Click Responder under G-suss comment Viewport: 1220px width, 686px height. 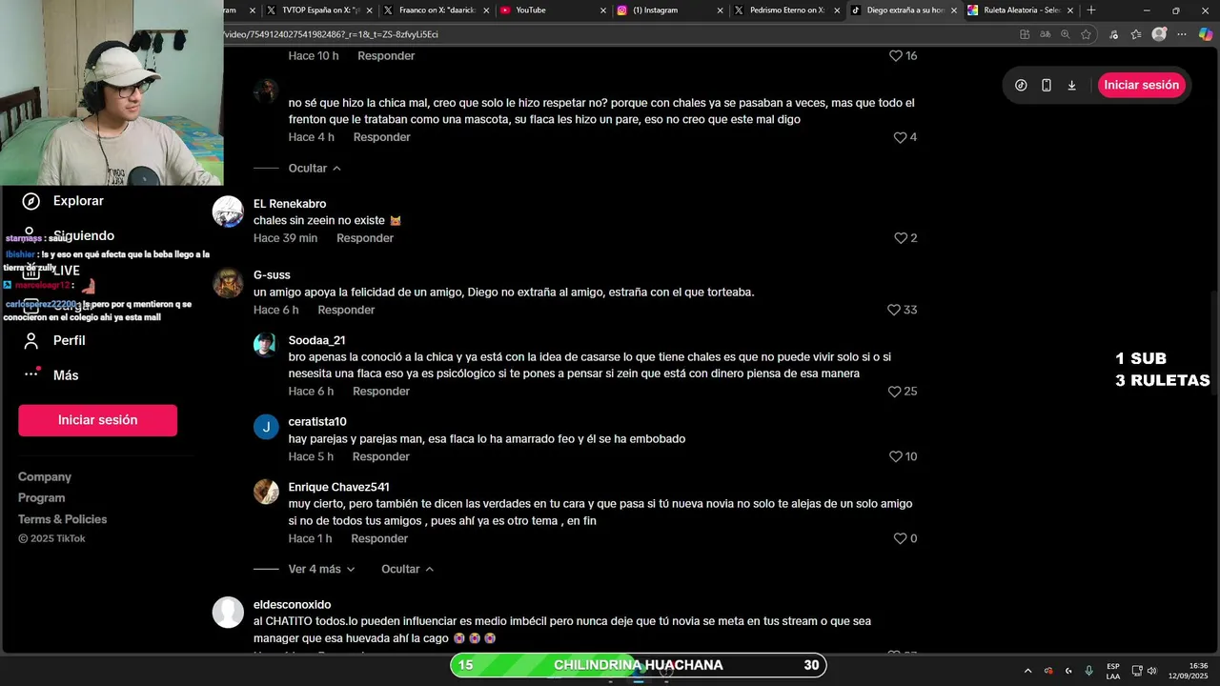[x=346, y=310]
